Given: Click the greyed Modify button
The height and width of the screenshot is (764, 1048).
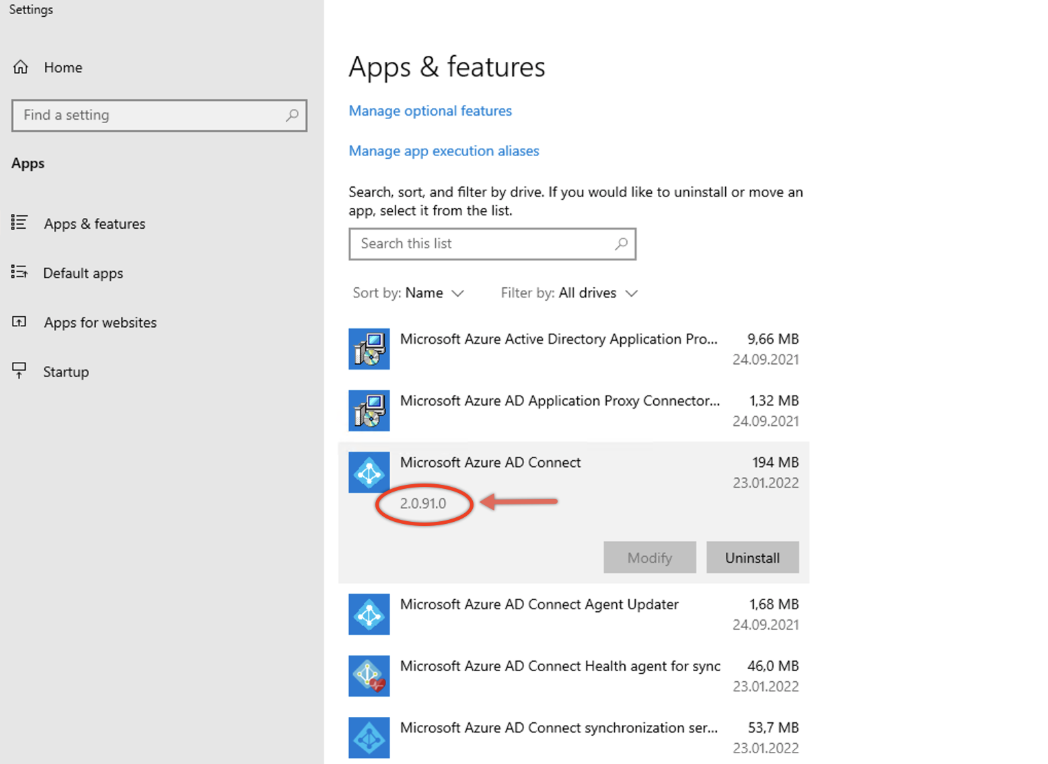Looking at the screenshot, I should (x=649, y=558).
